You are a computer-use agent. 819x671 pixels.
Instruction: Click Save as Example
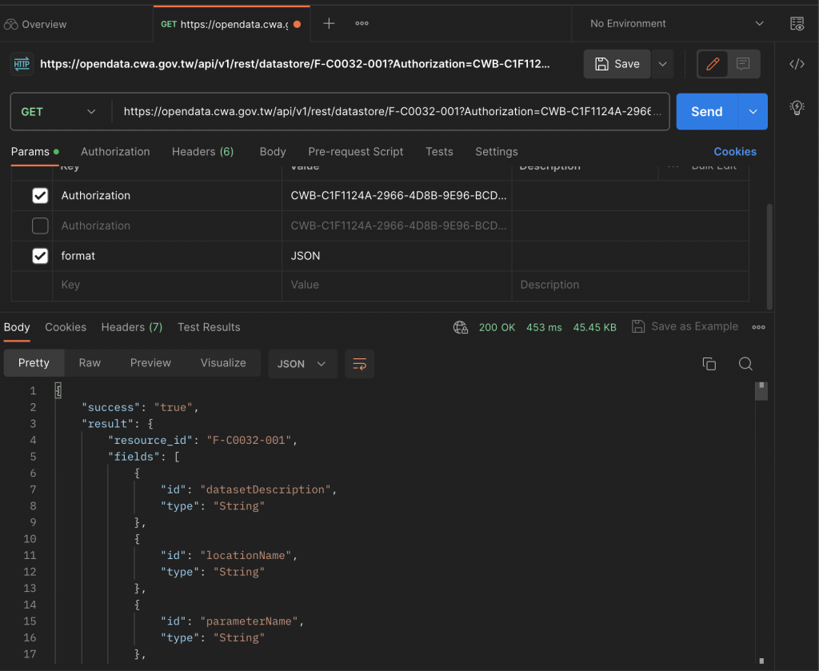point(685,327)
